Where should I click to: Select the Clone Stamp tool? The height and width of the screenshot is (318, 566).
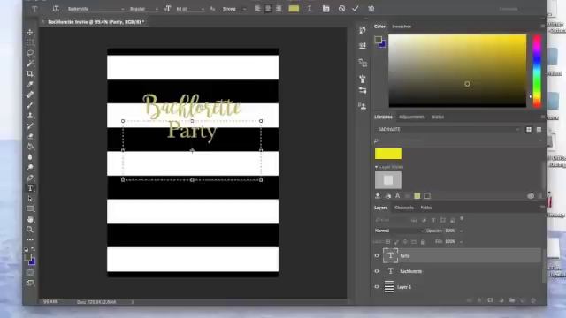[x=30, y=116]
